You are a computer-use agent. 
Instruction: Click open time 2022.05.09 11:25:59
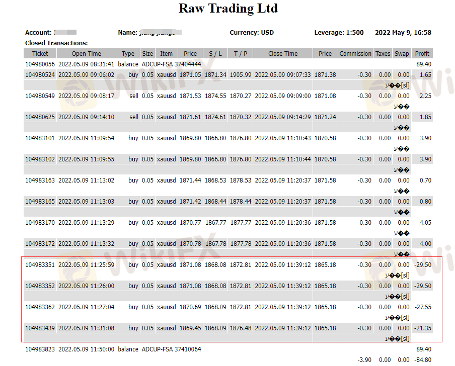click(87, 265)
